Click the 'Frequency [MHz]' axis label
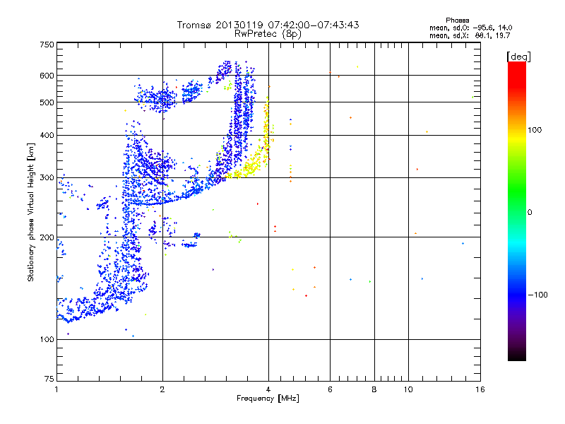 click(x=268, y=399)
